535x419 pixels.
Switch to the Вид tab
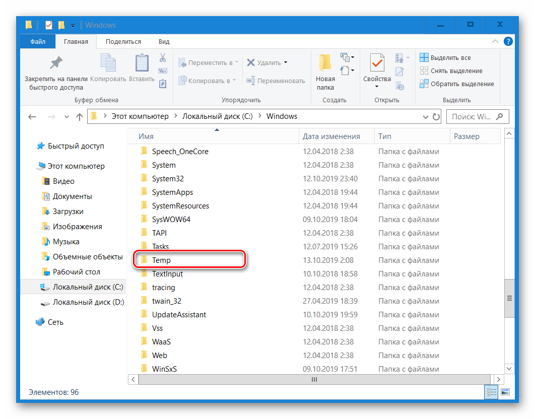[x=163, y=41]
